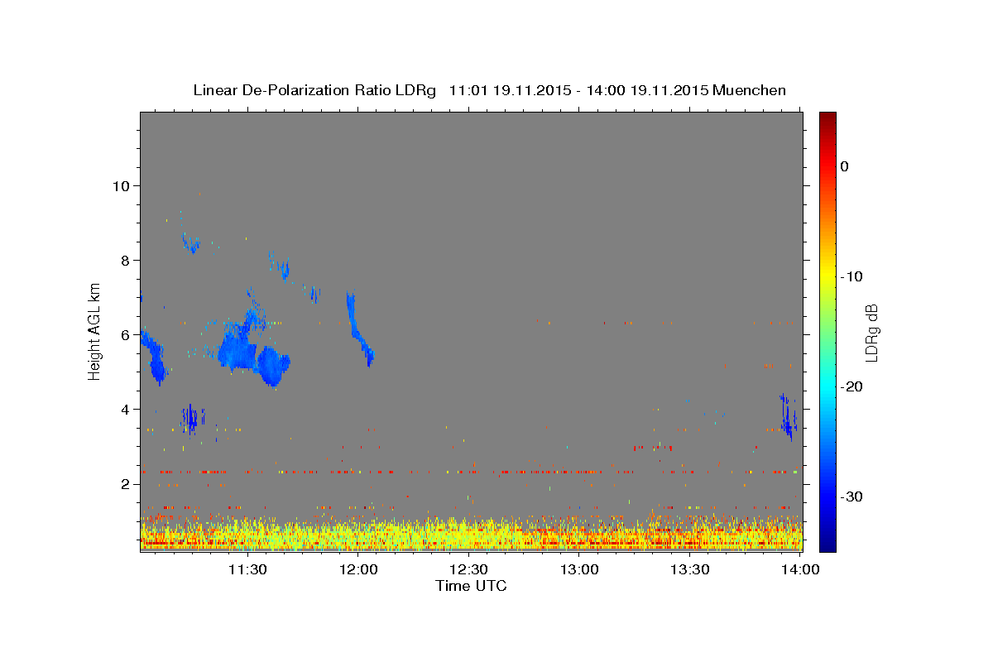
Task: Click the 11:30 time tick label
Action: click(247, 569)
